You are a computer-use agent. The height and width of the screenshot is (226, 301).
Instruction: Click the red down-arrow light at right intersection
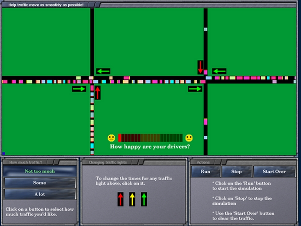coord(200,67)
